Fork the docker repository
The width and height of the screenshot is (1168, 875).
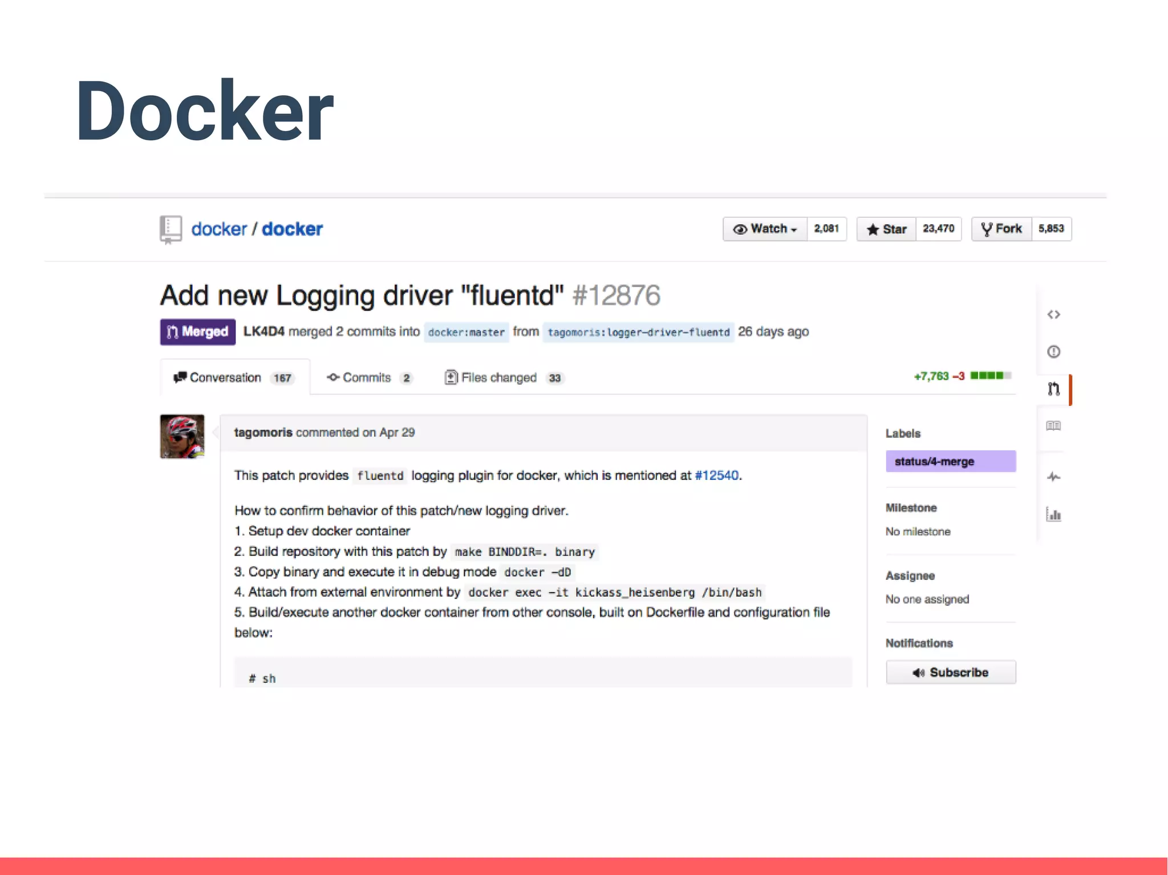click(x=1001, y=229)
